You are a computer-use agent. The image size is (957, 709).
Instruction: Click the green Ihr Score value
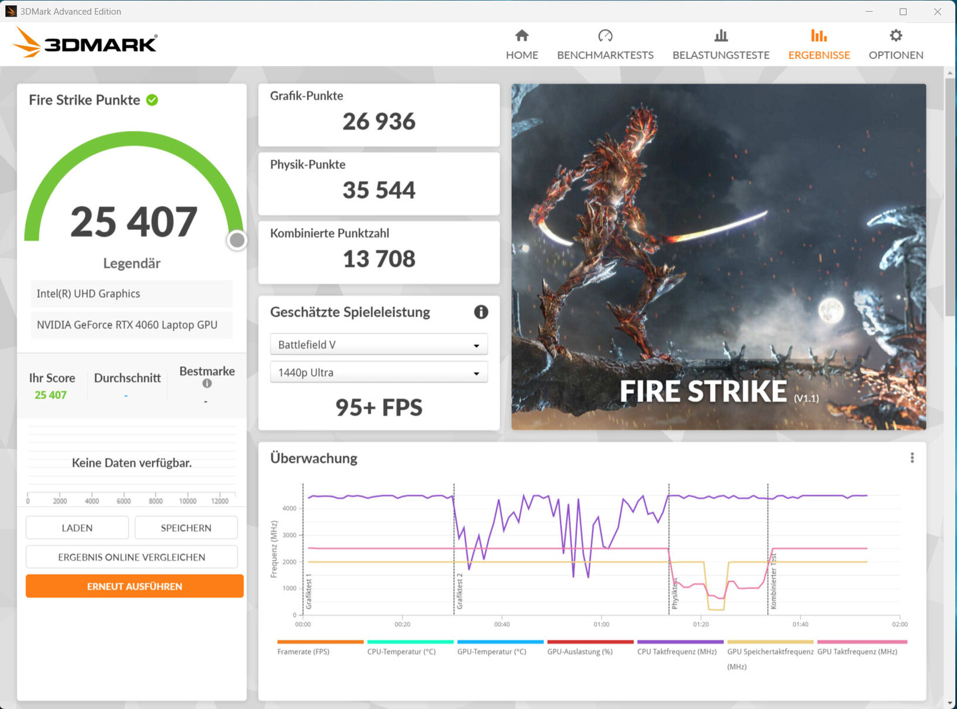(50, 395)
